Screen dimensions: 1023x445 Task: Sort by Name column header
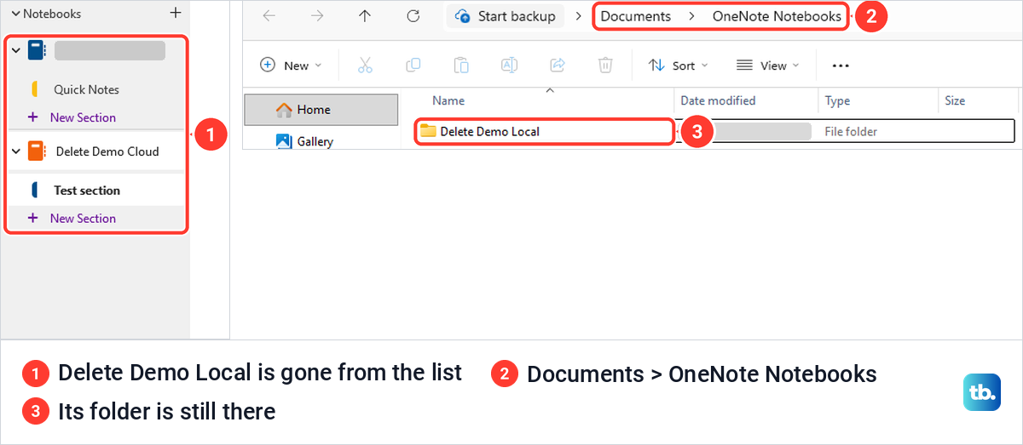point(448,100)
